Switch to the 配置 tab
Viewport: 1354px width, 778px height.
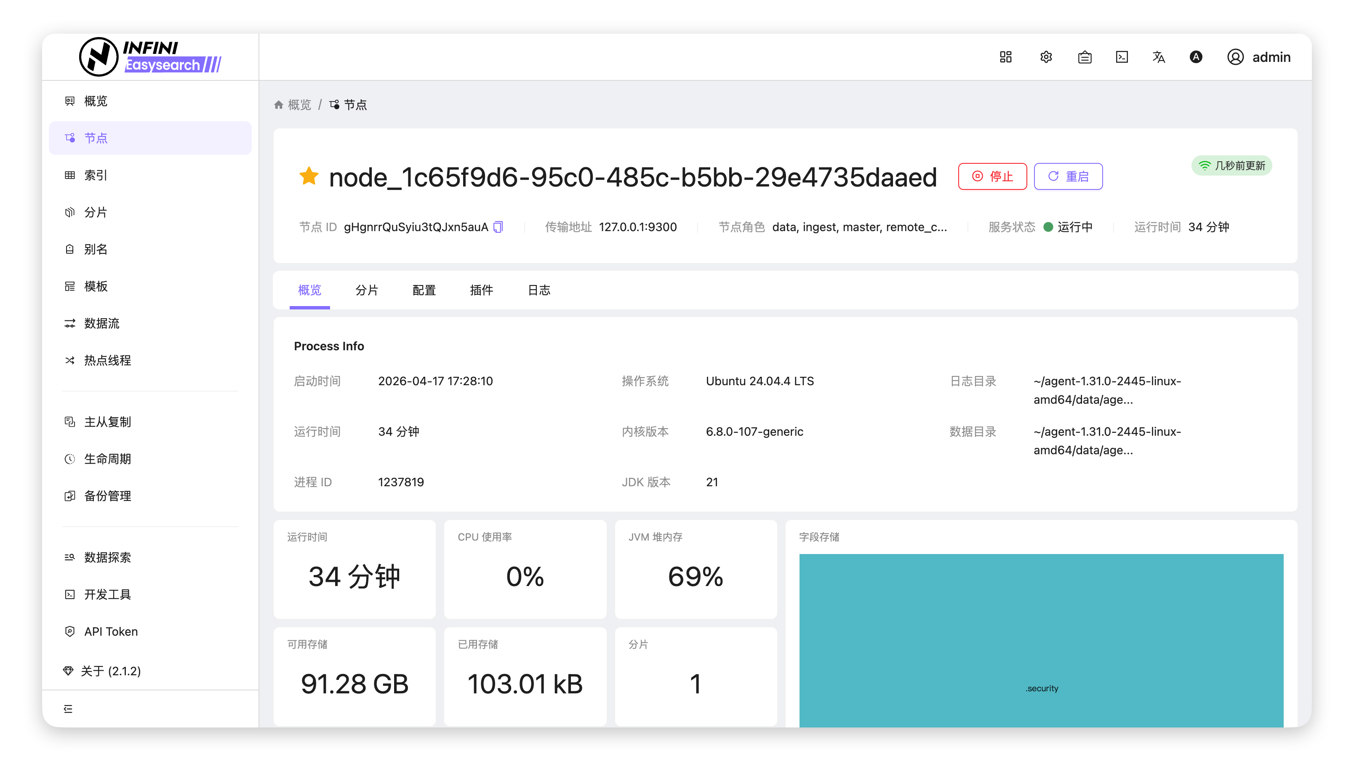(424, 290)
